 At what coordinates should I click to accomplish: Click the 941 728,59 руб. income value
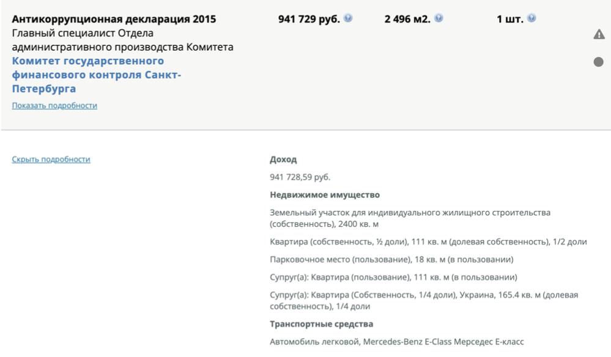pos(300,177)
